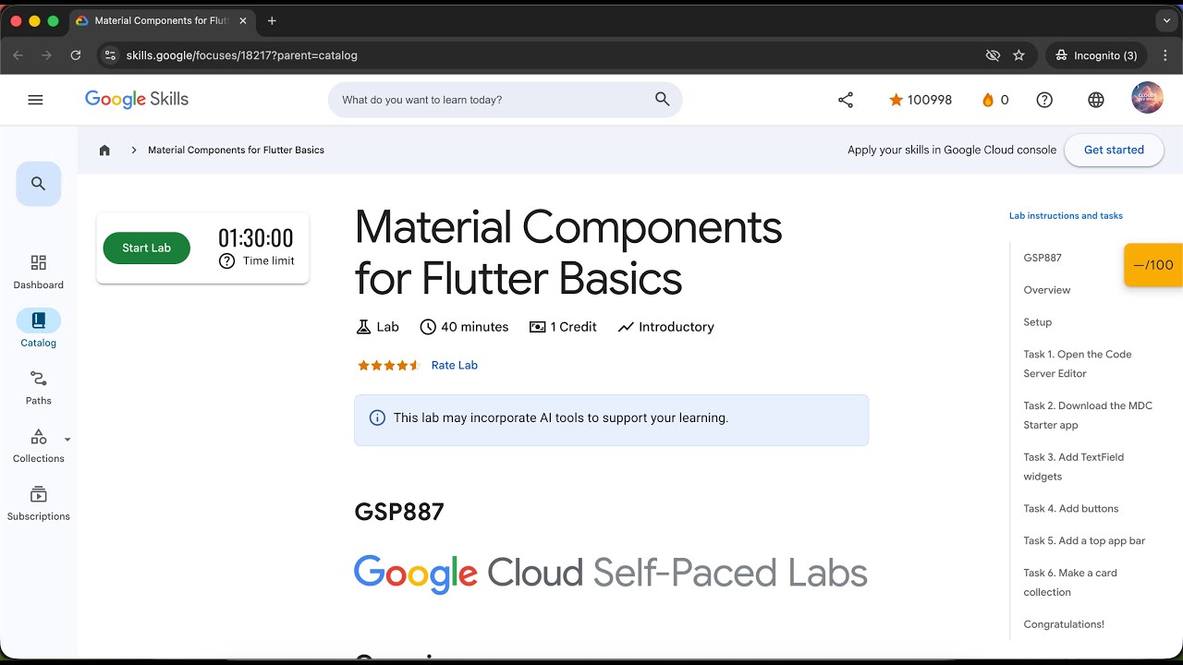The height and width of the screenshot is (665, 1183).
Task: Jump to Task 4 Add buttons
Action: point(1071,509)
